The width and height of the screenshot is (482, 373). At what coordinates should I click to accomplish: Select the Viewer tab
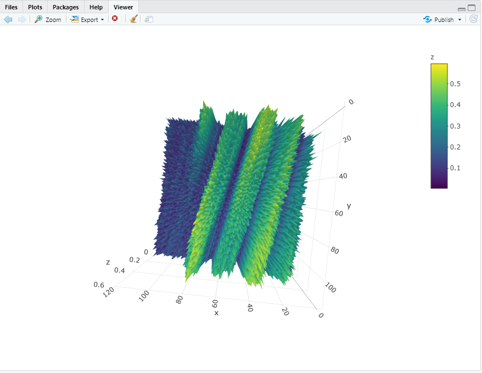coord(122,7)
